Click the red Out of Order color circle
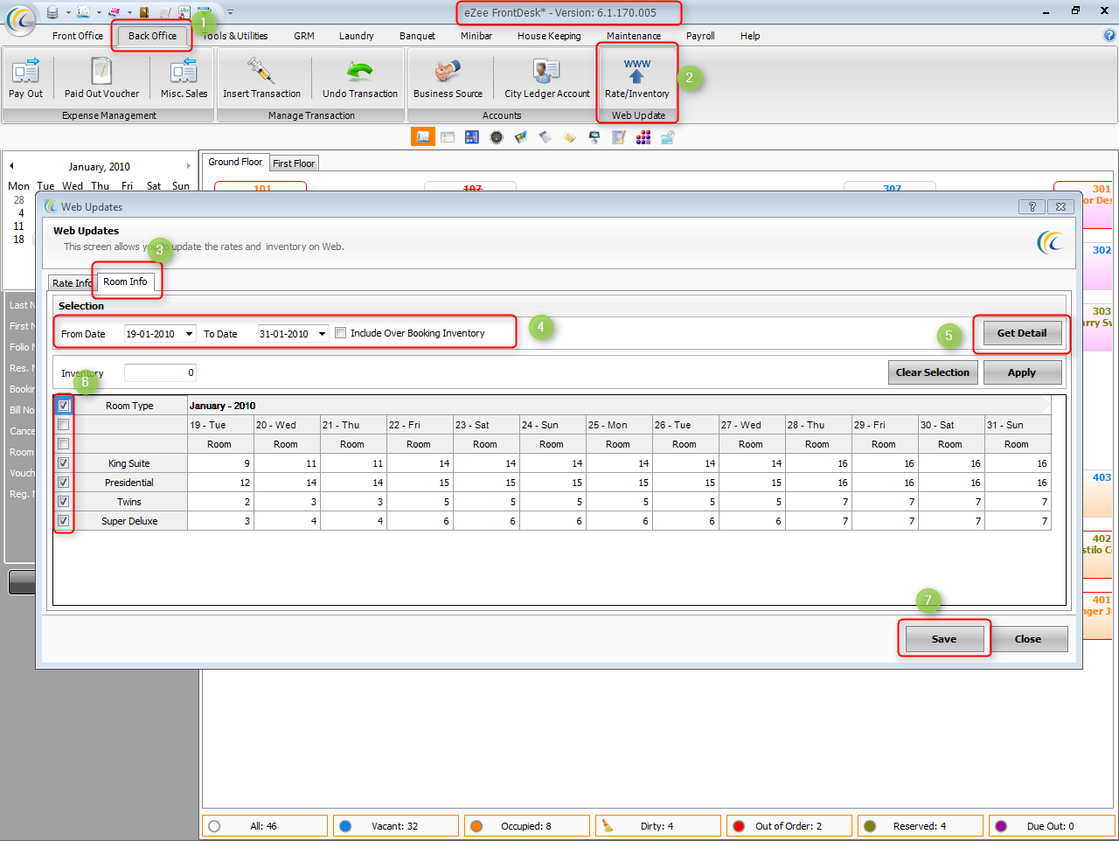The height and width of the screenshot is (841, 1119). [739, 825]
